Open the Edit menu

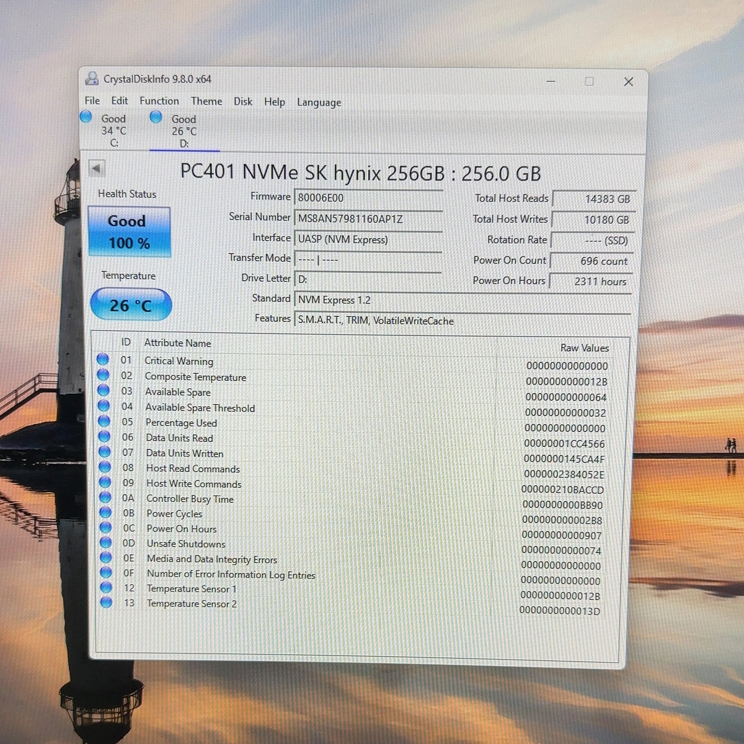[x=120, y=100]
